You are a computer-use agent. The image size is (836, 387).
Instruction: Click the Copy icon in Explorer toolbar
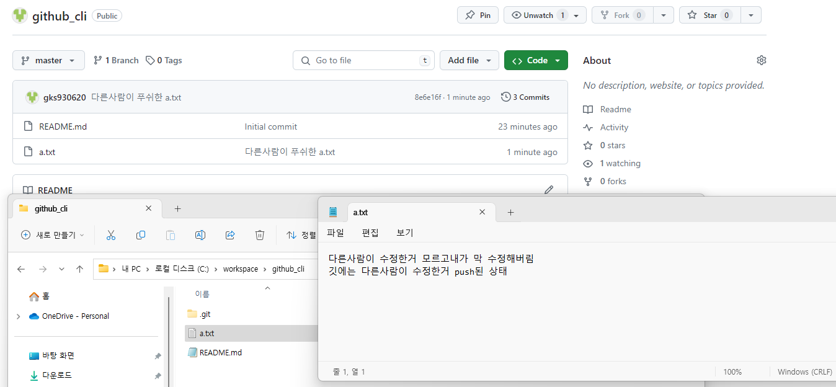tap(141, 235)
